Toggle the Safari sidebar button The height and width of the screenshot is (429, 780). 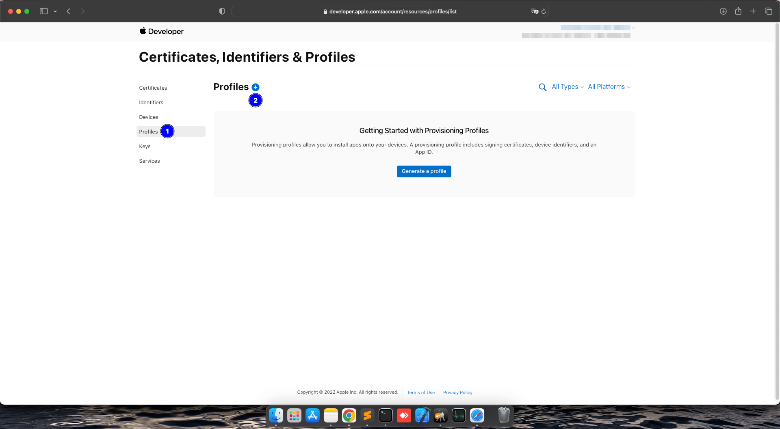tap(44, 11)
